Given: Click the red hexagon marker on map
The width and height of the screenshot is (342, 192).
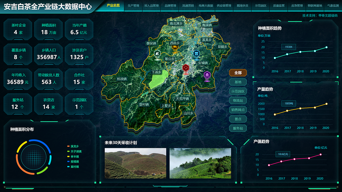Looking at the screenshot, I should pos(186,69).
